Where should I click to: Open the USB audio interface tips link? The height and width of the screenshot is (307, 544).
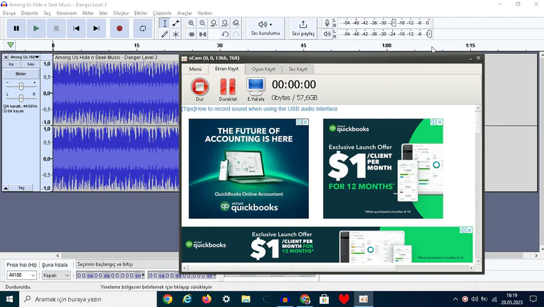pos(259,109)
